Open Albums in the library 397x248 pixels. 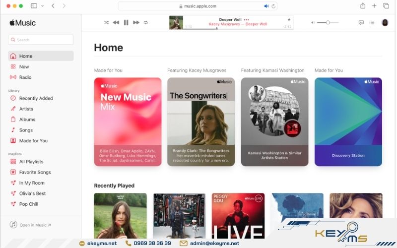coord(41,120)
